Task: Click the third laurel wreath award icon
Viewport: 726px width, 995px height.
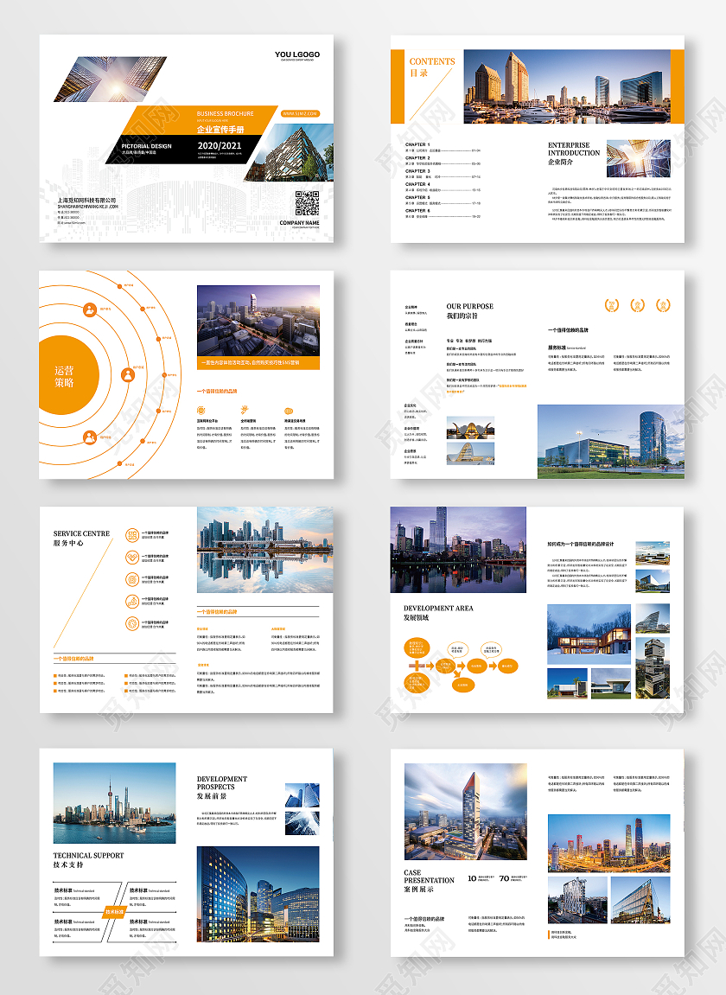Action: pyautogui.click(x=665, y=304)
